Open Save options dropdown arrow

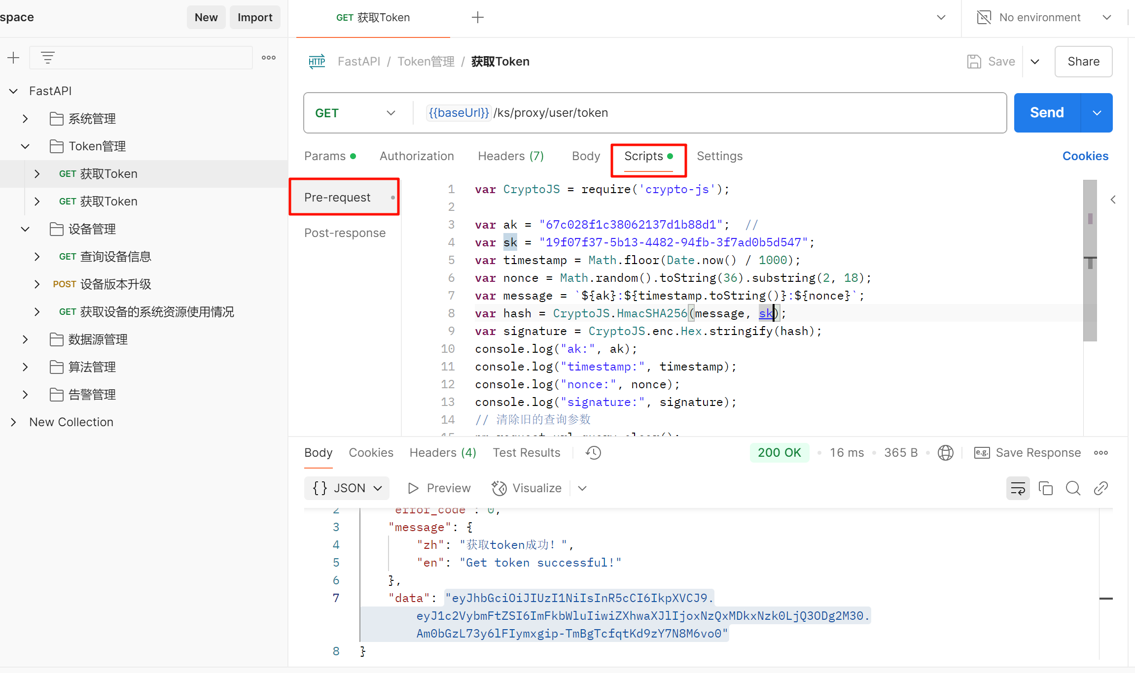1035,62
